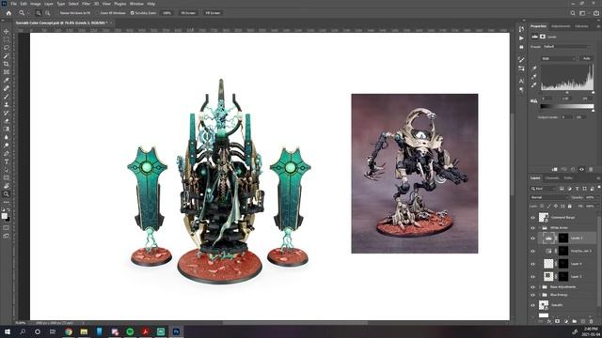Viewport: 602px width, 338px height.
Task: Open the Window menu
Action: 136,4
